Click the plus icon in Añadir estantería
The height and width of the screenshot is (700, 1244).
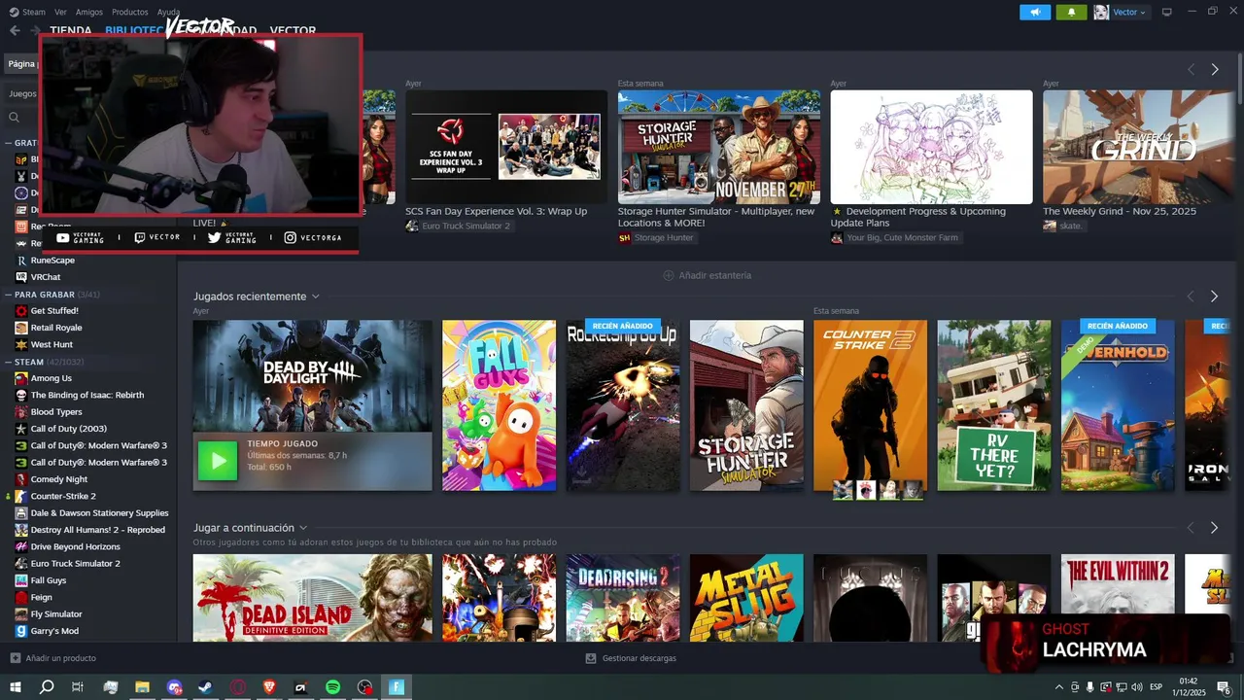tap(669, 275)
